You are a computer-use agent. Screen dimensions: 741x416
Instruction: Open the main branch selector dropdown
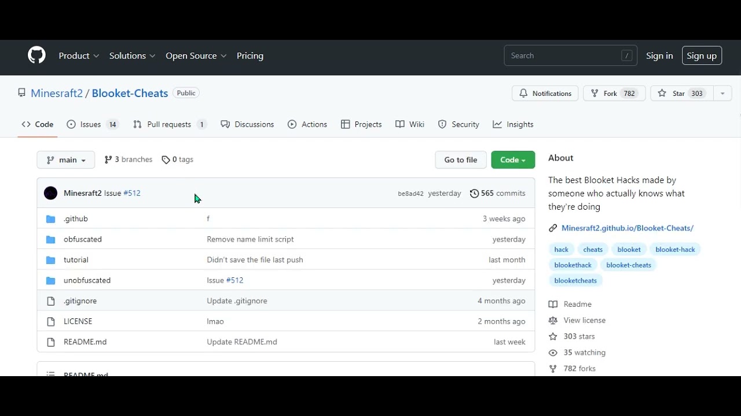[x=65, y=160]
